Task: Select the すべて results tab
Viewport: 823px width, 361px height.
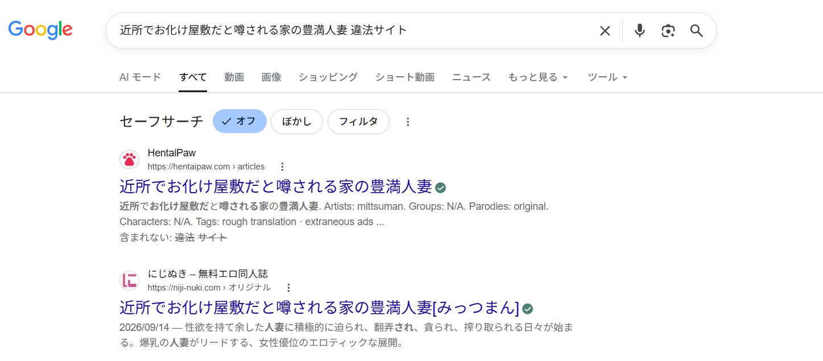Action: (193, 77)
